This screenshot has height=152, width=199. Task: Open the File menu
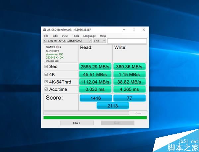(x=46, y=36)
